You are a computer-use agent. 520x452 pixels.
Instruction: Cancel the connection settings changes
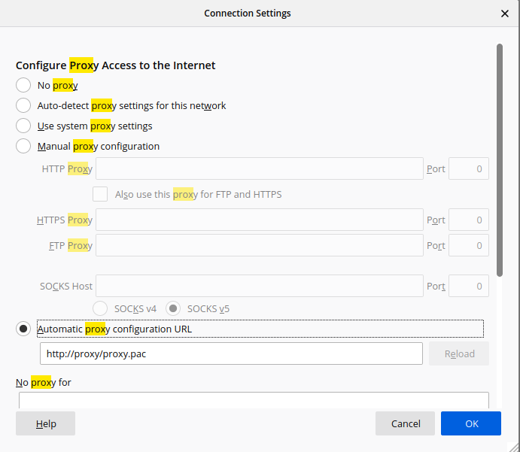(x=405, y=423)
